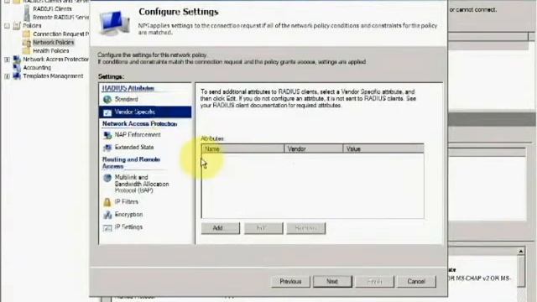Click the background pane scrollbar up arrow
The height and width of the screenshot is (302, 537).
[521, 252]
